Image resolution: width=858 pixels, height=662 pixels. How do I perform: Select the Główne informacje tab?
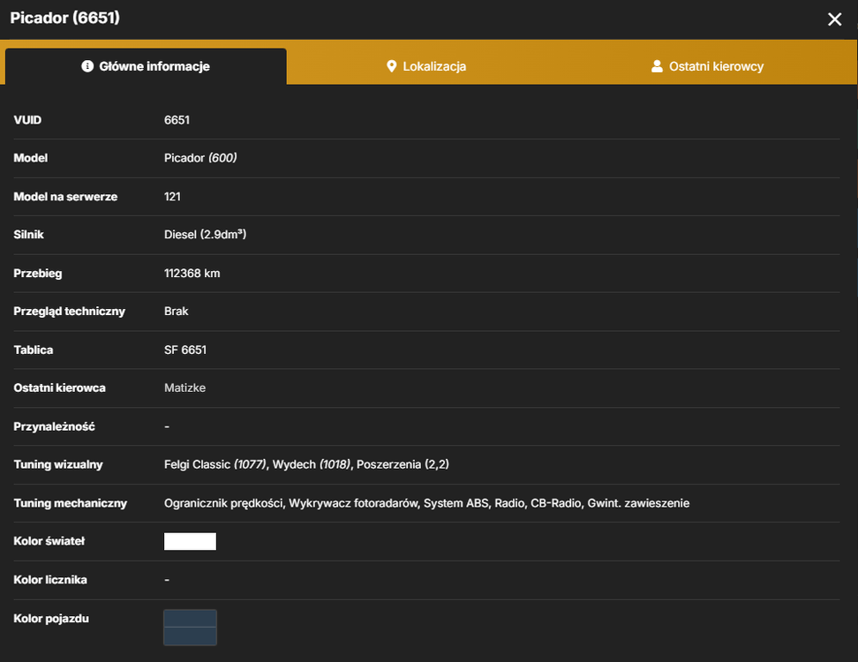pyautogui.click(x=146, y=66)
